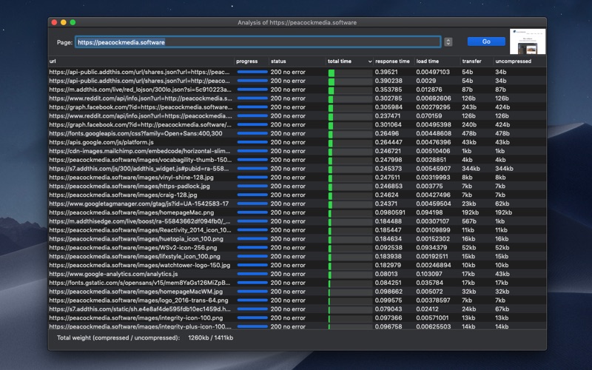Screen dimensions: 592x370
Task: Close the analysis window
Action: [54, 22]
